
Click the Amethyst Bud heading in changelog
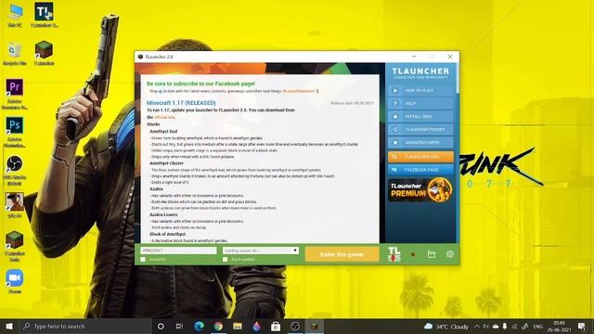coord(163,132)
